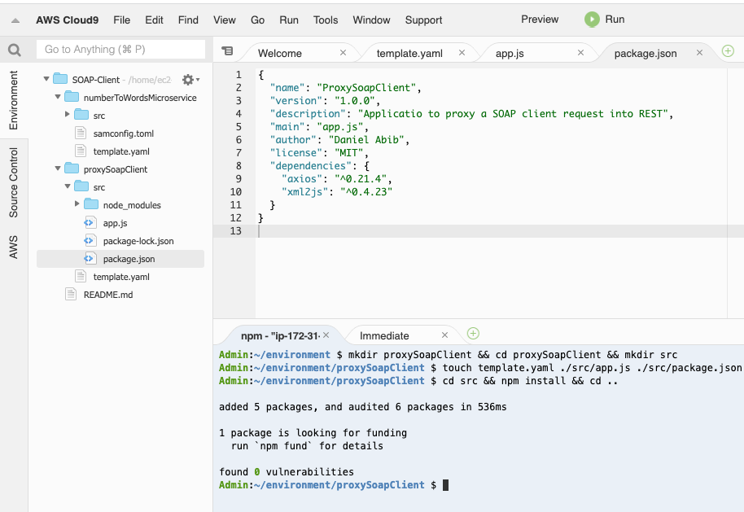Viewport: 744px width, 512px height.
Task: Close the template.yaml editor tab
Action: coord(462,53)
